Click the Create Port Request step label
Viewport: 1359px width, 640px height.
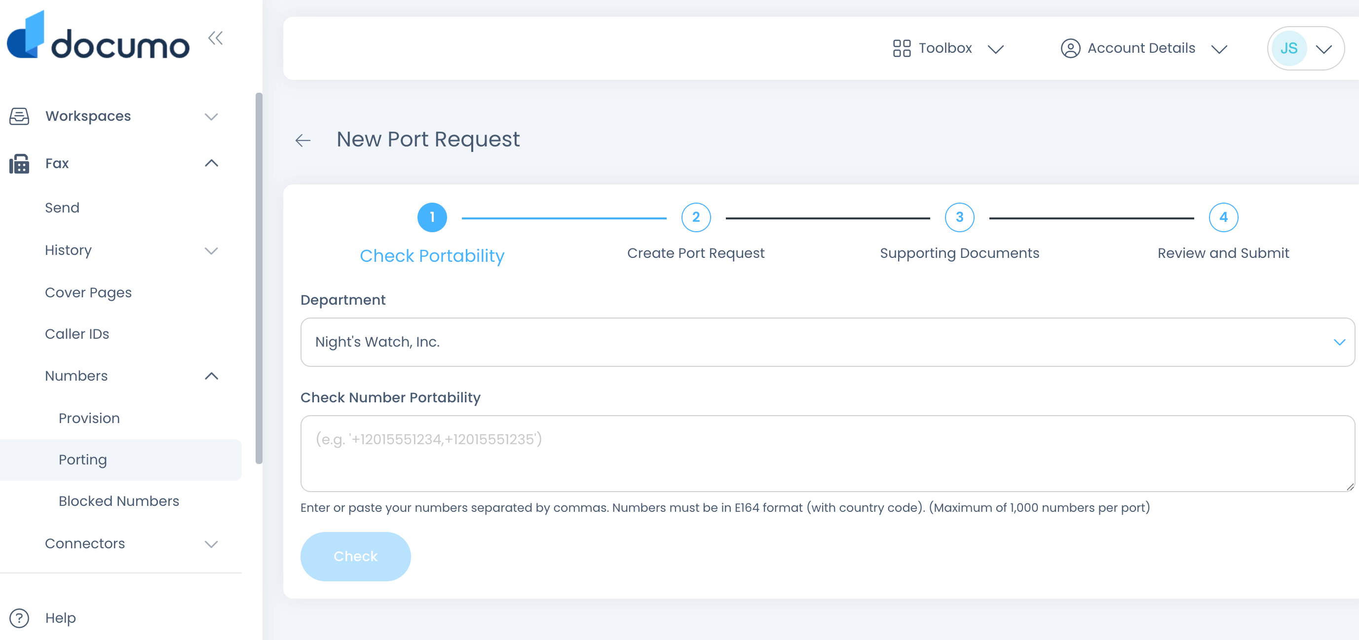696,253
